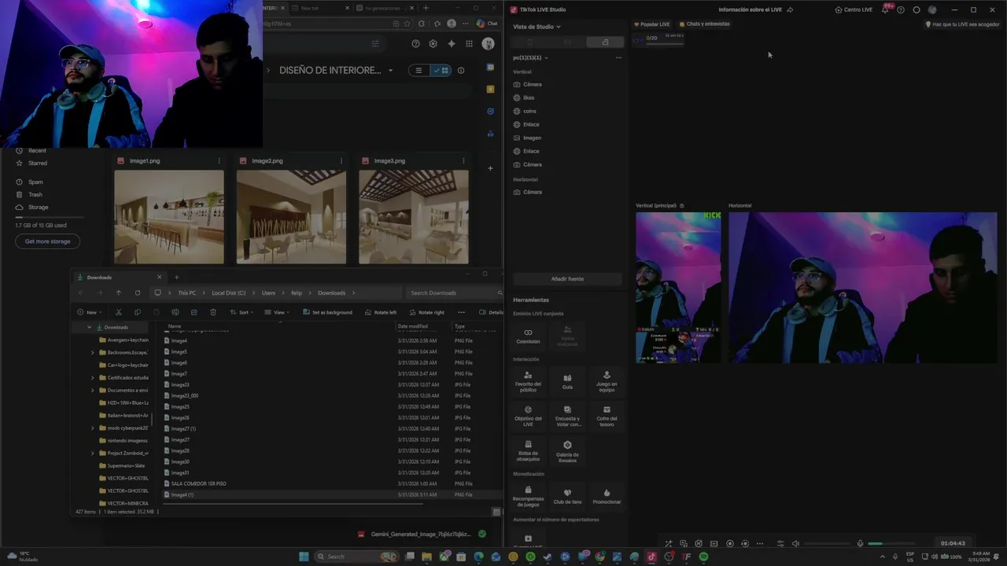Open the Guía tool
Screen dimensions: 1007x566
[x=567, y=381]
